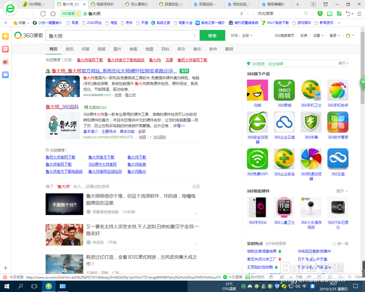Open the 360极速浏览器 product icon
Viewport: 365px width, 292px height.
pos(311,159)
